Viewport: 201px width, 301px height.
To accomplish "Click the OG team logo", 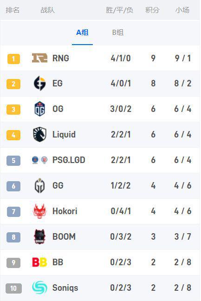I will click(x=40, y=109).
